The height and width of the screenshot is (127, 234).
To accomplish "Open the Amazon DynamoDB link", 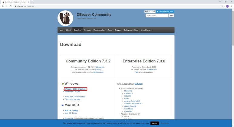I will pyautogui.click(x=132, y=101).
